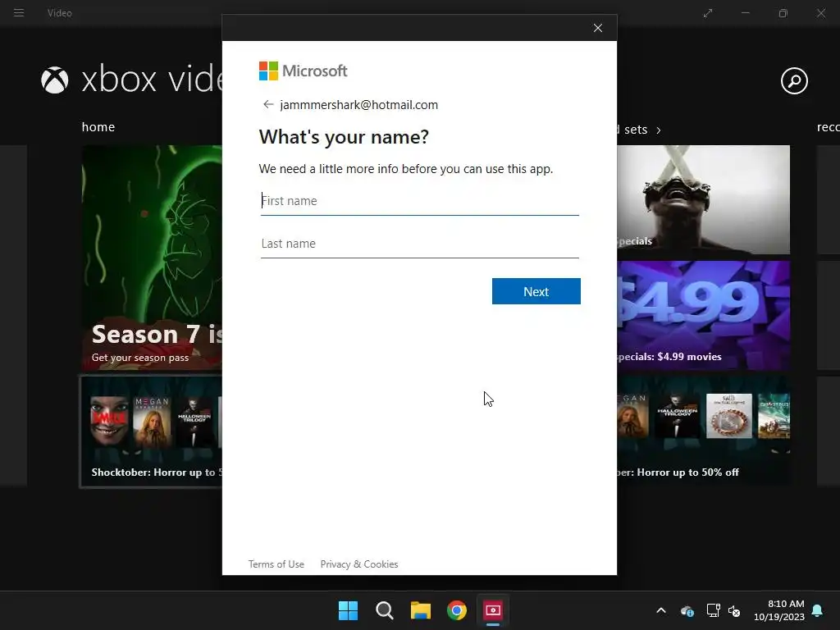Screen dimensions: 840x630
Task: Click the back arrow beside the email address
Action: click(268, 104)
